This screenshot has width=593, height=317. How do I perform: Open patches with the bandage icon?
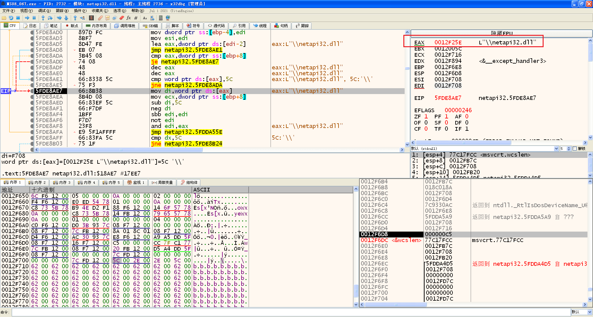[100, 18]
